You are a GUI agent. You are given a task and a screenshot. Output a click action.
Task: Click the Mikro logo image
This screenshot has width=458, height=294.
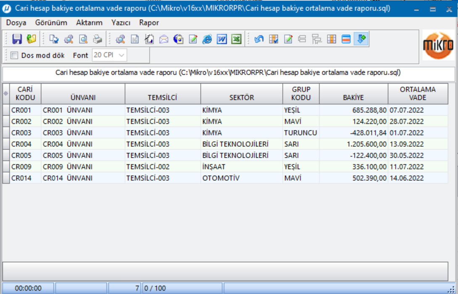(437, 45)
